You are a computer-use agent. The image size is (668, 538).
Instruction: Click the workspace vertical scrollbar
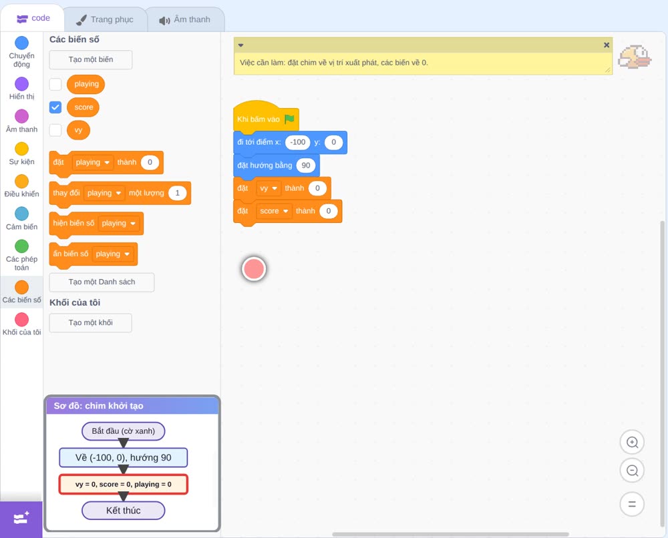tap(663, 374)
